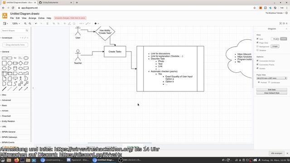Click the Clear Default Style button
The width and height of the screenshot is (290, 163).
272,93
